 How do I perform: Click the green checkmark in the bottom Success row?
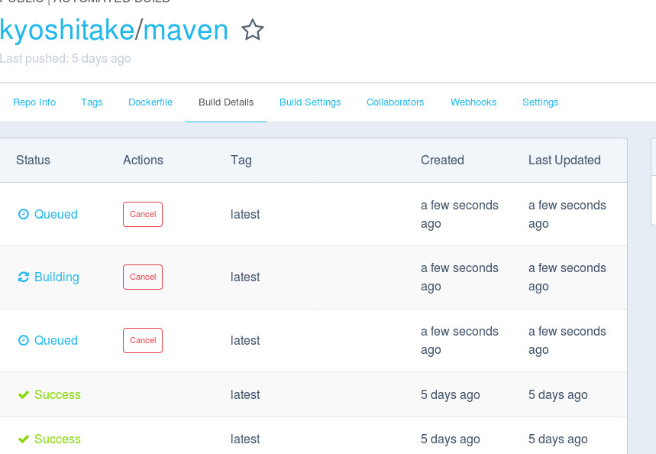pos(24,439)
